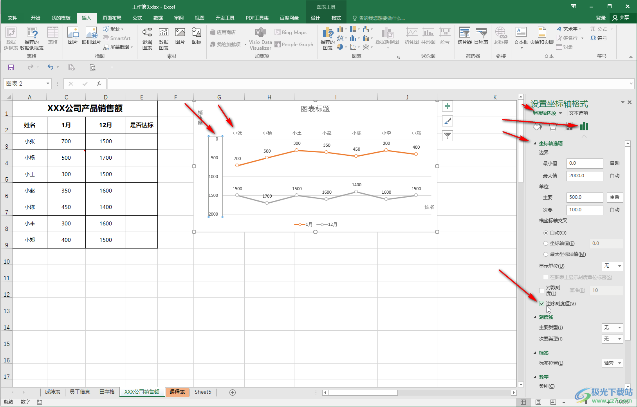Image resolution: width=637 pixels, height=407 pixels.
Task: Open Major tick type (主要类型) dropdown
Action: pos(612,328)
